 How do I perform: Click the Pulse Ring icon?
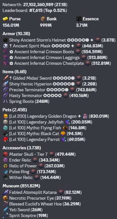pyautogui.click(x=5, y=172)
